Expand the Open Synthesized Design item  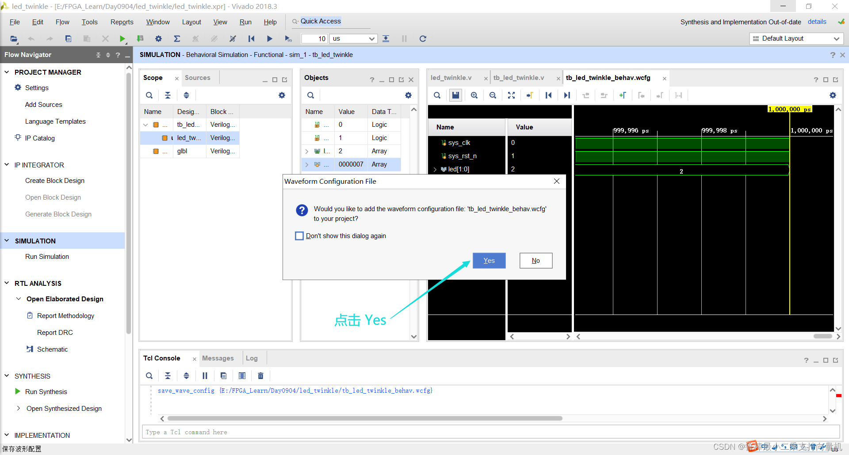pyautogui.click(x=19, y=409)
